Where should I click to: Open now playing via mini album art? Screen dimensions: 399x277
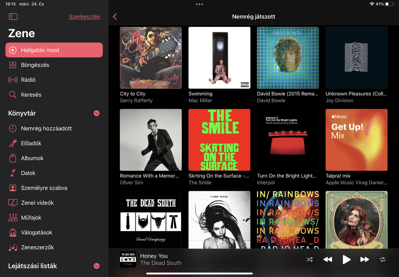tap(128, 259)
